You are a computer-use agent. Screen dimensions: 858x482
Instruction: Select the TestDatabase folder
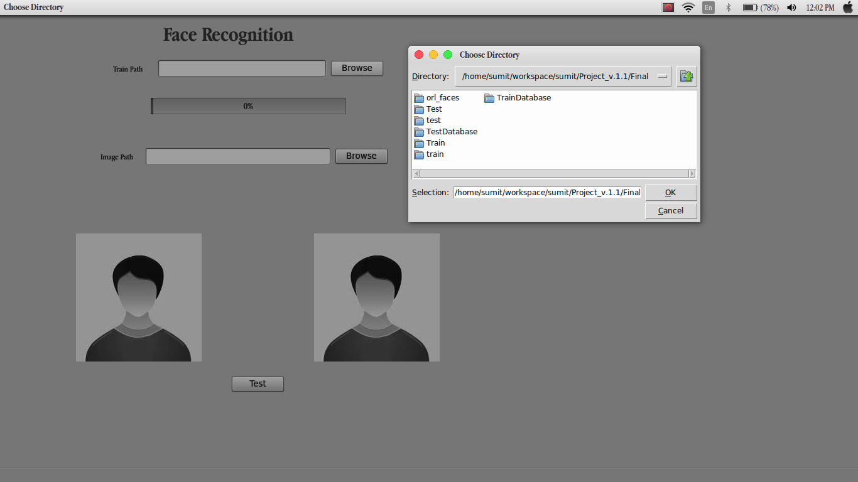[x=446, y=132]
